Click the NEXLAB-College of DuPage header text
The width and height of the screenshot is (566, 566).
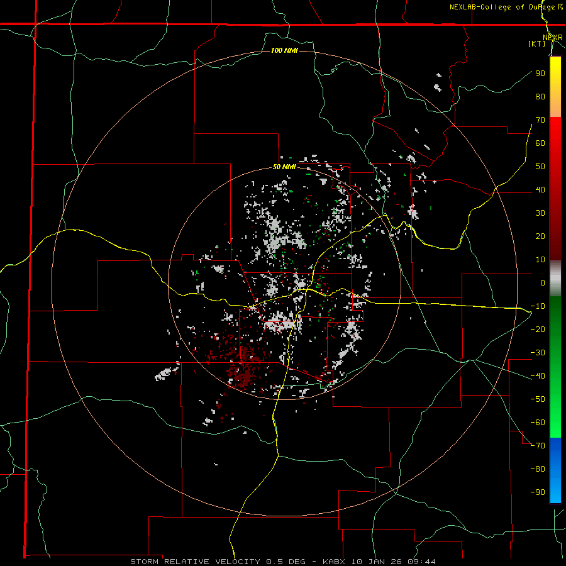(506, 7)
